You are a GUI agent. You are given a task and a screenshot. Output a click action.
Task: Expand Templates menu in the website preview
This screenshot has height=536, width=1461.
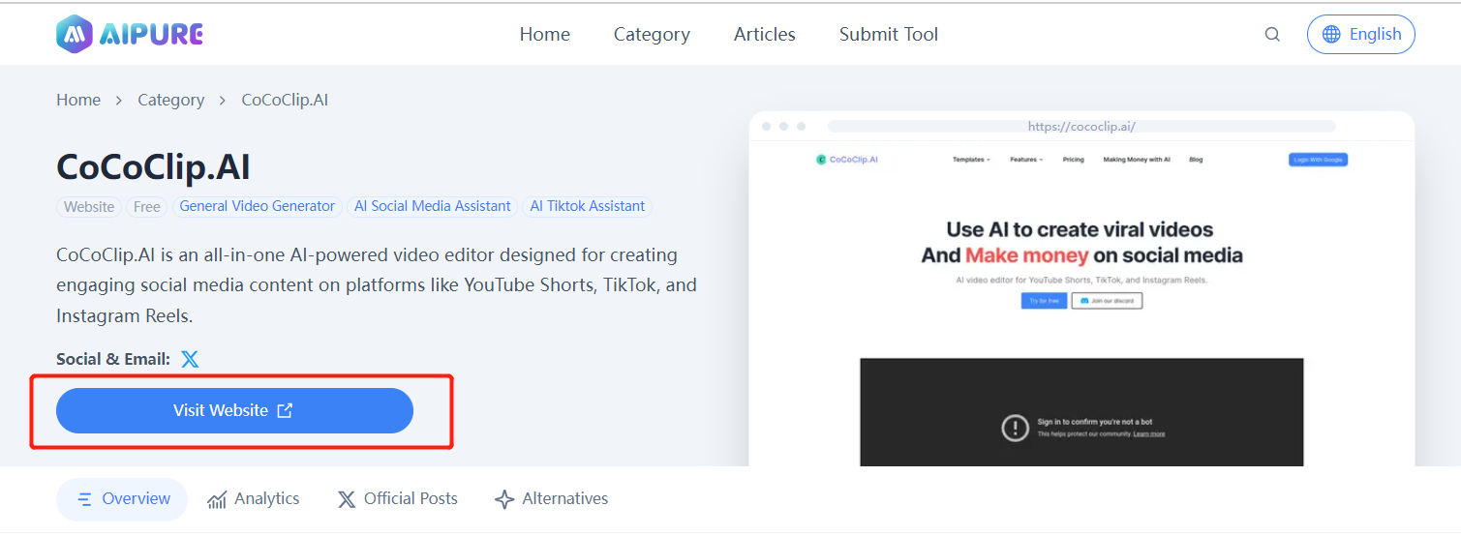[971, 160]
